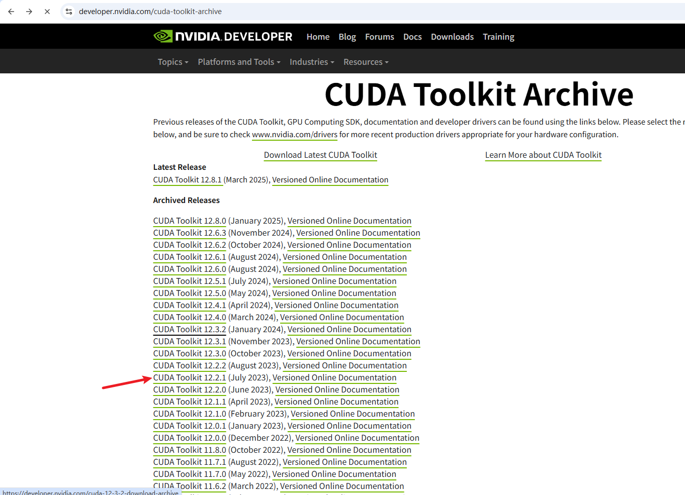
Task: Open the Docs menu item
Action: 412,37
